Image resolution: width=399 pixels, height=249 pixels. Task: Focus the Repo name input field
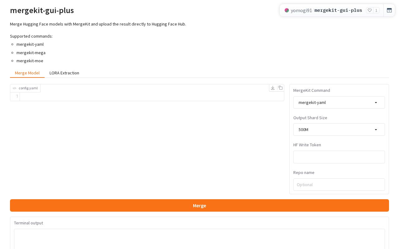(x=339, y=185)
